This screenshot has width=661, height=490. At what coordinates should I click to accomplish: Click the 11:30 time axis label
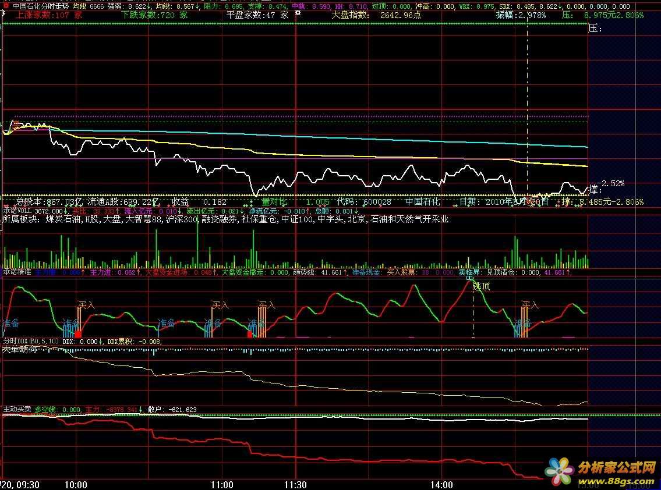click(295, 485)
